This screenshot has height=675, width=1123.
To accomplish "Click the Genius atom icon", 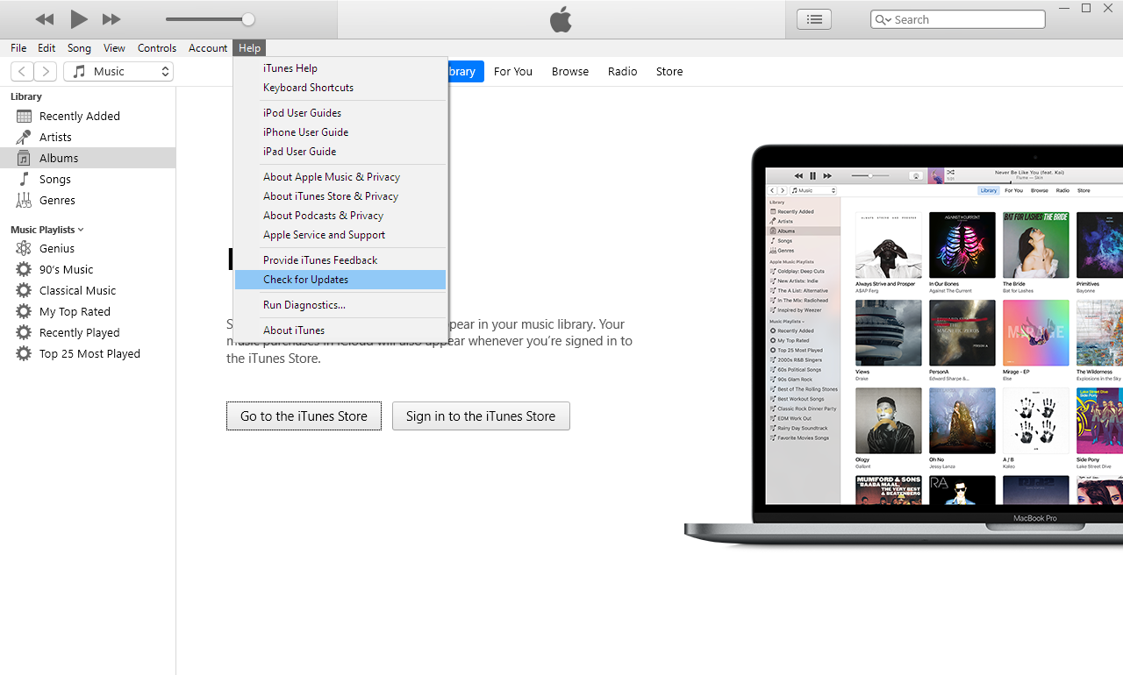I will coord(24,248).
